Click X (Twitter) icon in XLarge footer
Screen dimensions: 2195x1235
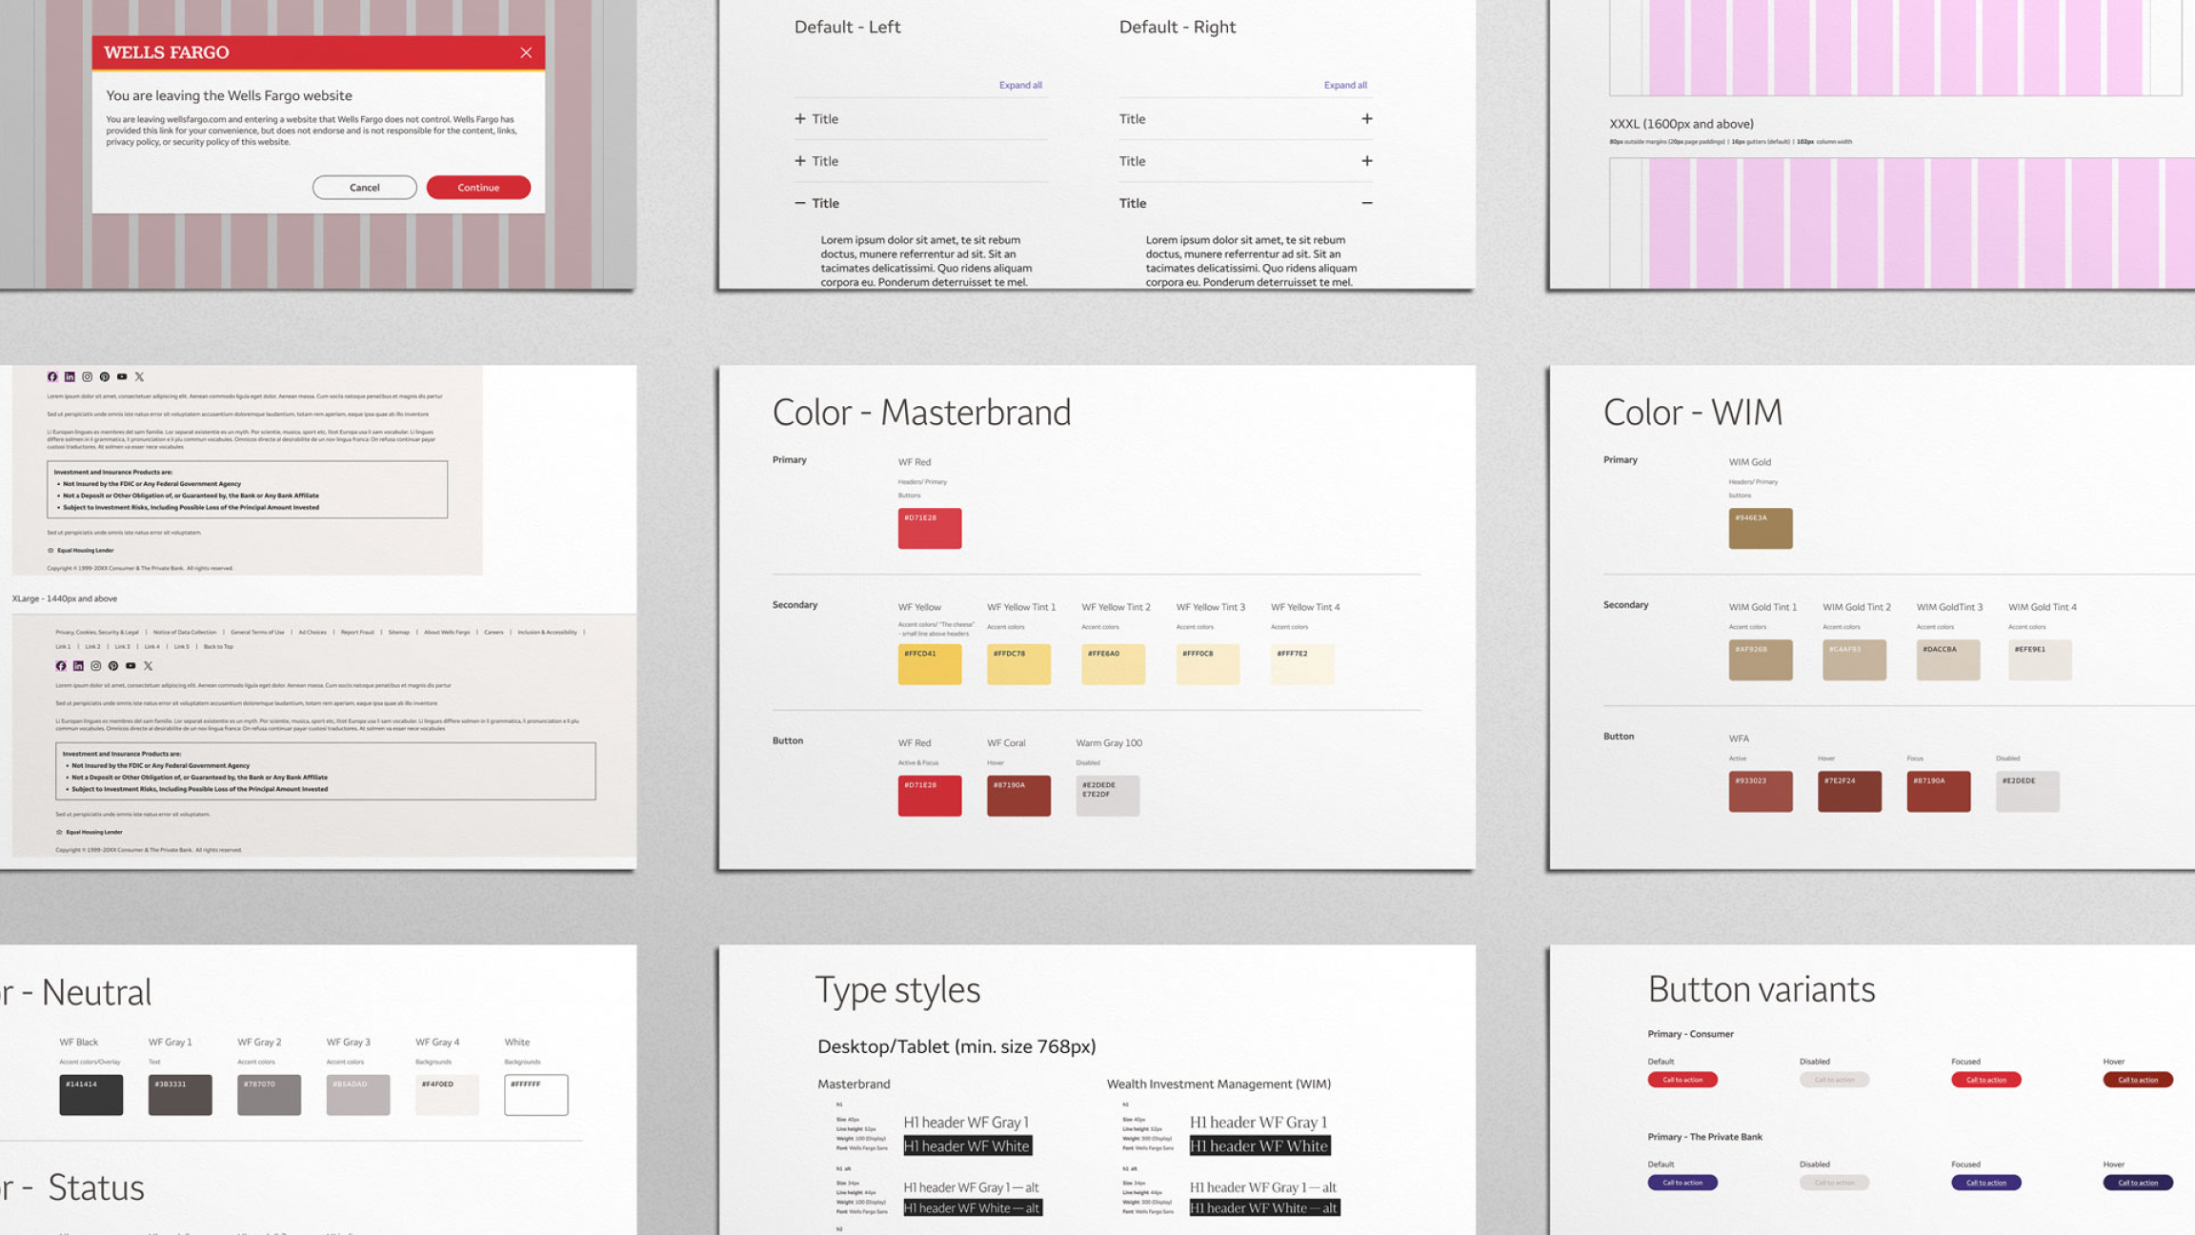(148, 666)
